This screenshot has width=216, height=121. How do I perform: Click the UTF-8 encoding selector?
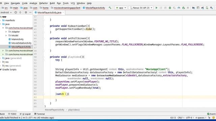point(190,118)
